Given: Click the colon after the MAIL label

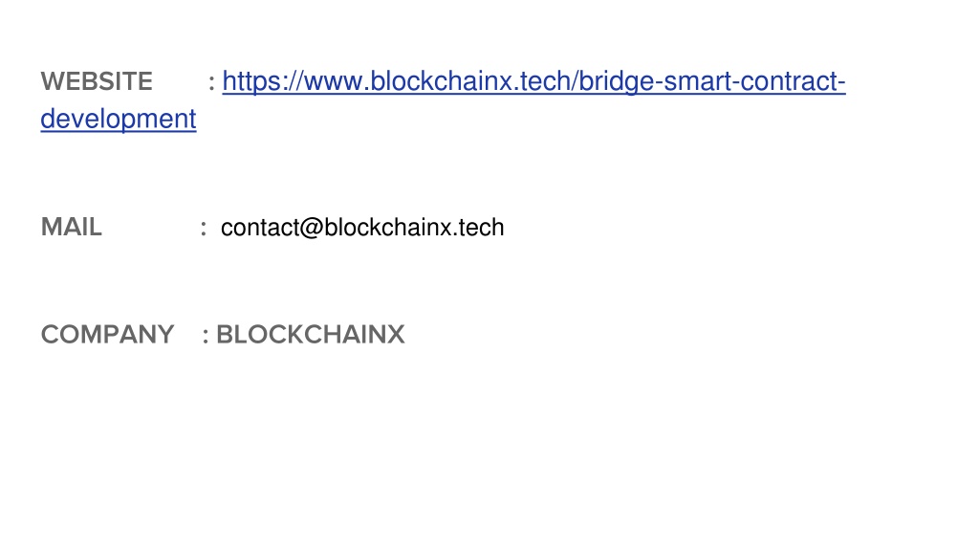Looking at the screenshot, I should pos(204,228).
